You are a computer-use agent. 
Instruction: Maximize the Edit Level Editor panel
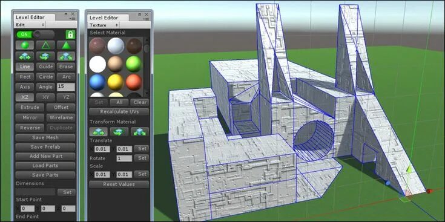pos(66,14)
